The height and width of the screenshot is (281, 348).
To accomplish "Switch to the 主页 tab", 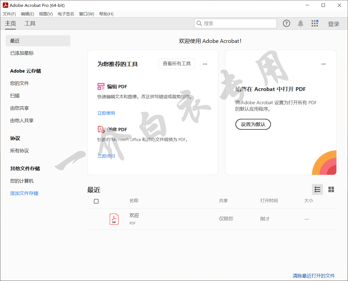I will 10,24.
